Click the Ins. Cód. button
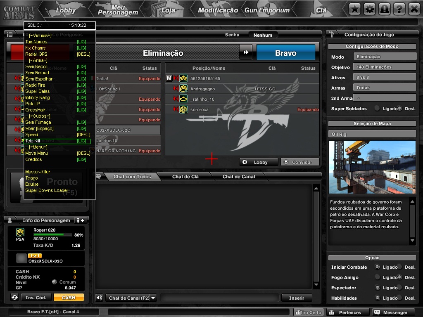Viewport: 423px width, 317px height. (36, 297)
